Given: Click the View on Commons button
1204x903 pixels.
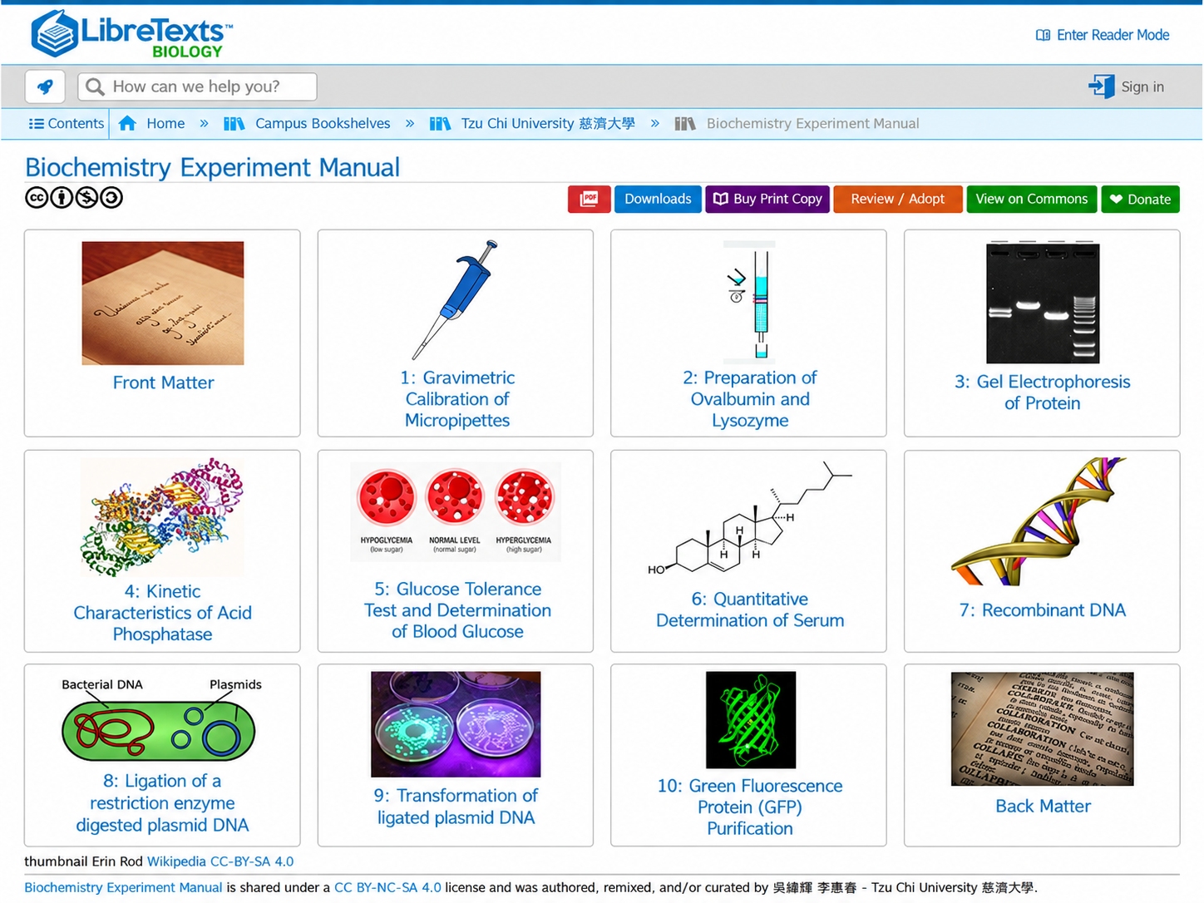Looking at the screenshot, I should pos(1031,199).
